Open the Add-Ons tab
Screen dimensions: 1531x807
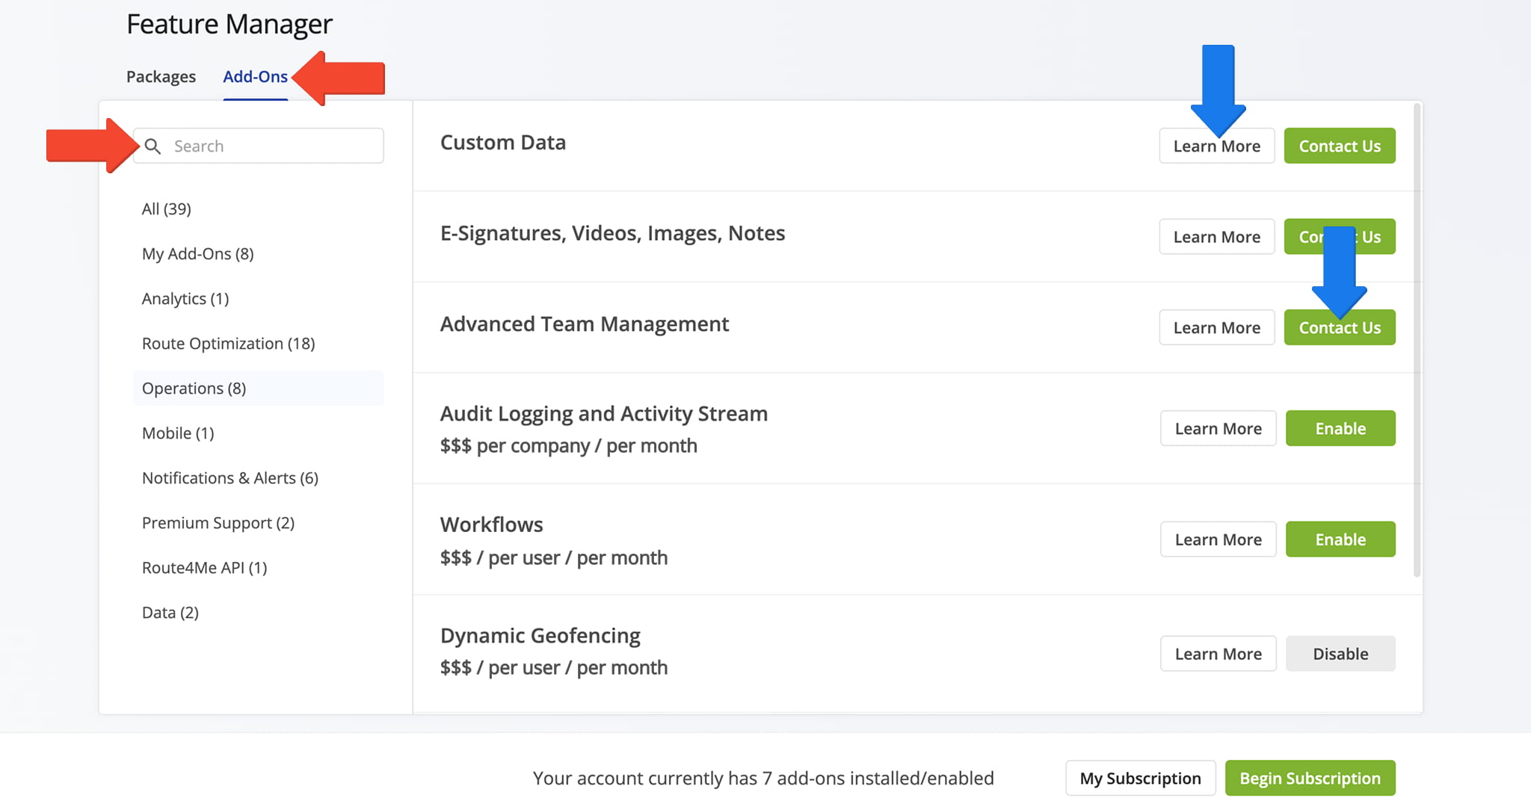pyautogui.click(x=255, y=77)
